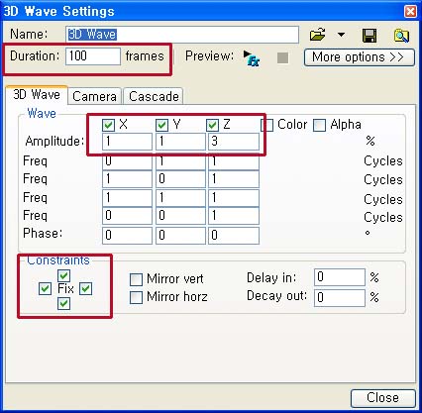
Task: Click the Preview label
Action: [x=209, y=56]
